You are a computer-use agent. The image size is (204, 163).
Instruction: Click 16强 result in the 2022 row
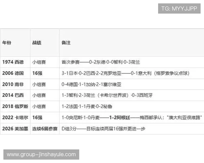(37, 117)
